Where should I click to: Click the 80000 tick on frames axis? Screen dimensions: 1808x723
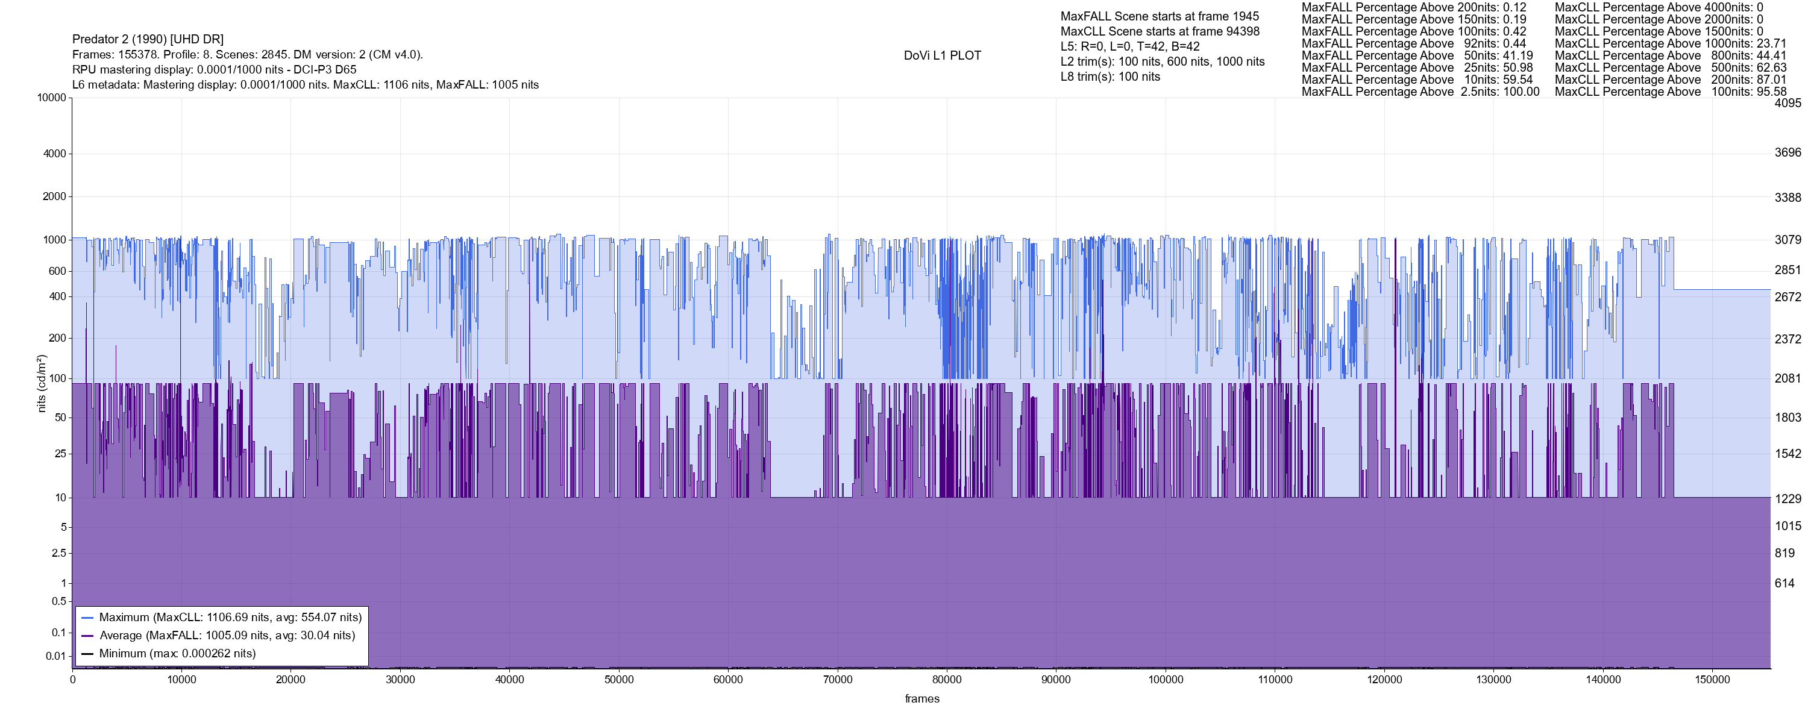(x=947, y=680)
